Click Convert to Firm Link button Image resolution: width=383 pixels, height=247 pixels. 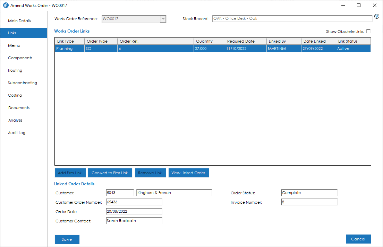(x=110, y=173)
